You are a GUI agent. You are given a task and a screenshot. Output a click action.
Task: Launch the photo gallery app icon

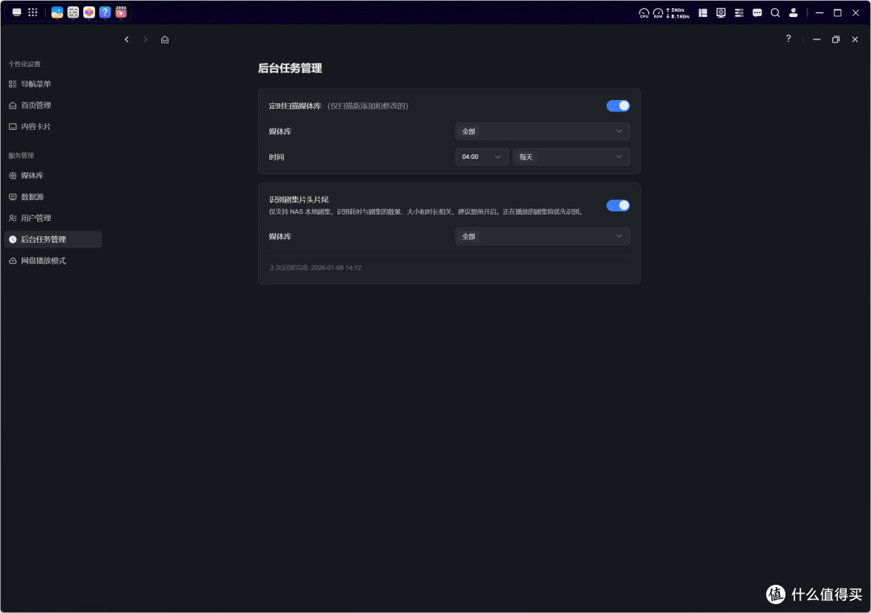56,12
